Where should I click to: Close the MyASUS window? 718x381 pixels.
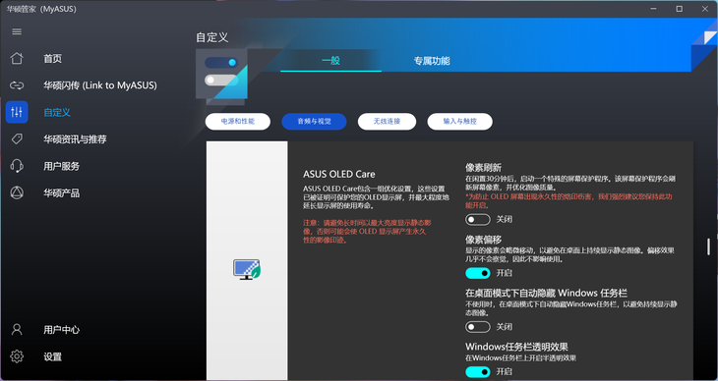[x=704, y=9]
